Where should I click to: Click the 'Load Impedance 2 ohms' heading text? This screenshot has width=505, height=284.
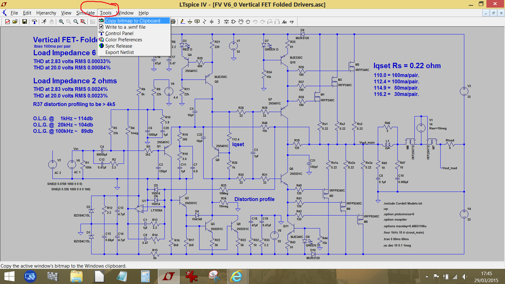[x=75, y=81]
